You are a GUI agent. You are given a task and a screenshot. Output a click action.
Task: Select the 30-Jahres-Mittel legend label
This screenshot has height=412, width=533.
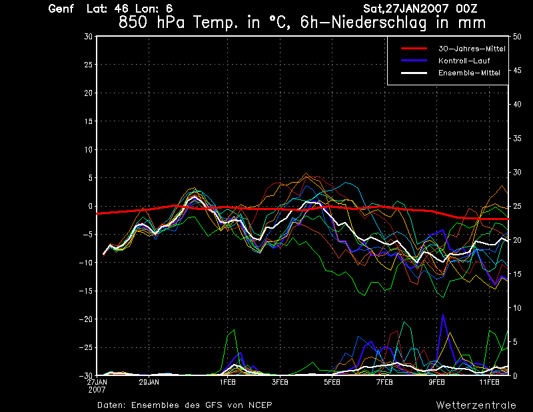[x=471, y=49]
